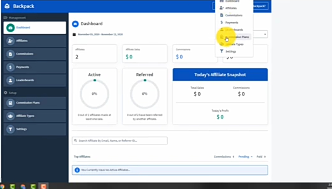Click Today's Profit $ 0 value

pyautogui.click(x=220, y=117)
